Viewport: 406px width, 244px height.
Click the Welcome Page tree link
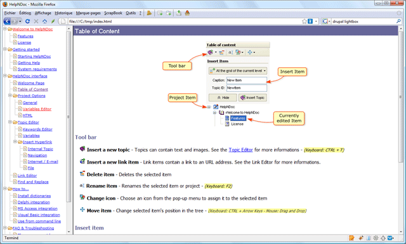(31, 83)
